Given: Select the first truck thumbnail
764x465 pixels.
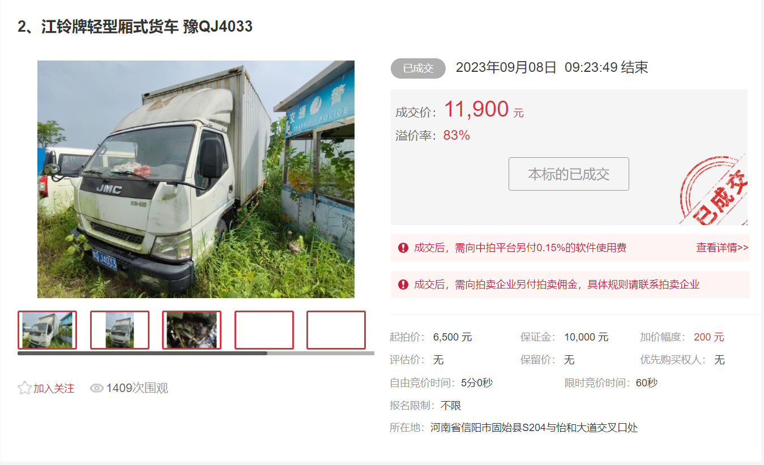Looking at the screenshot, I should (x=47, y=330).
